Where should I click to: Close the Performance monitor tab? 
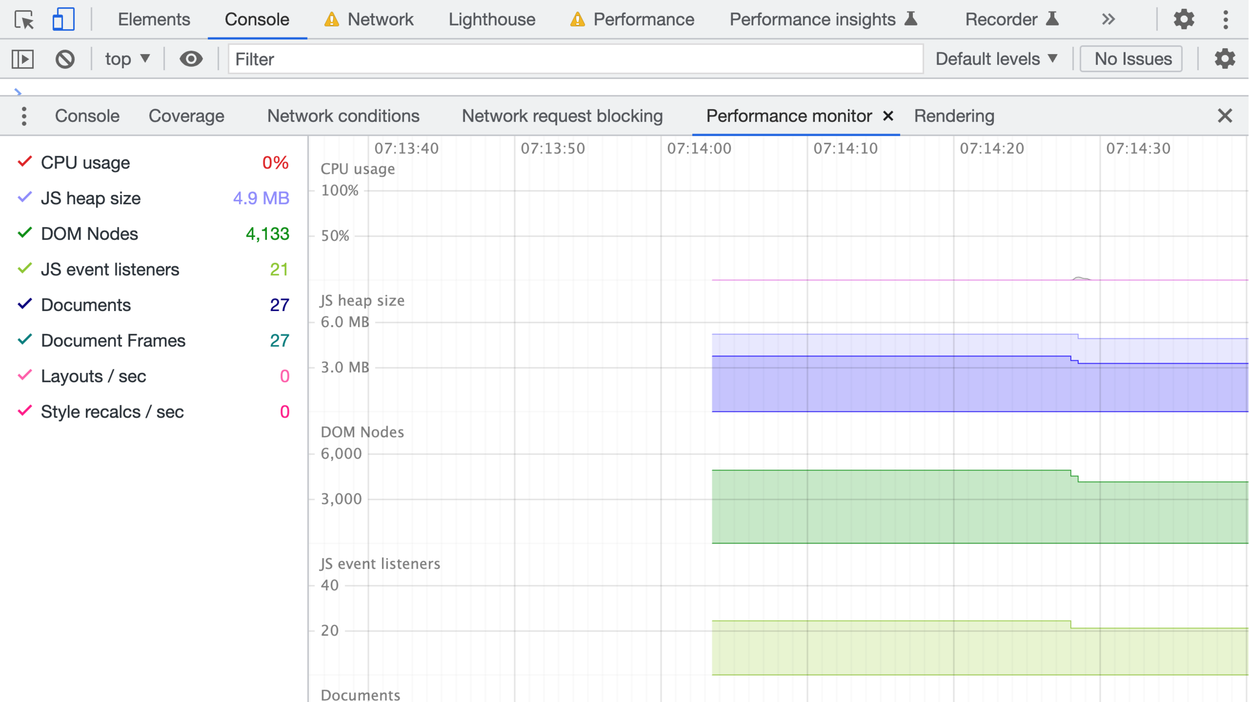[x=888, y=116]
